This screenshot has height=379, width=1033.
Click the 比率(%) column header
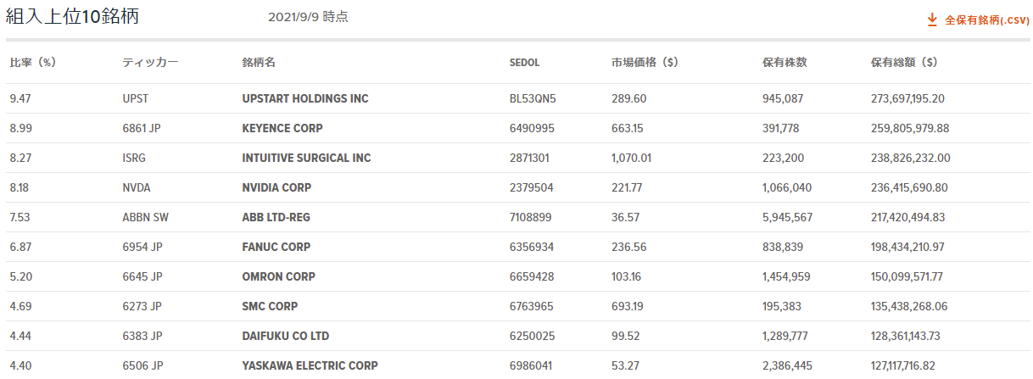(x=33, y=63)
